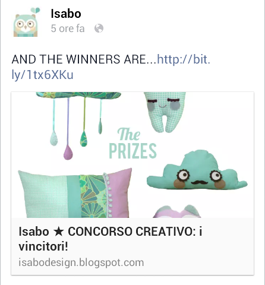Click the 'AND THE WINNERS ARE...' post text
Viewport: 265px width, 285px height.
point(84,59)
